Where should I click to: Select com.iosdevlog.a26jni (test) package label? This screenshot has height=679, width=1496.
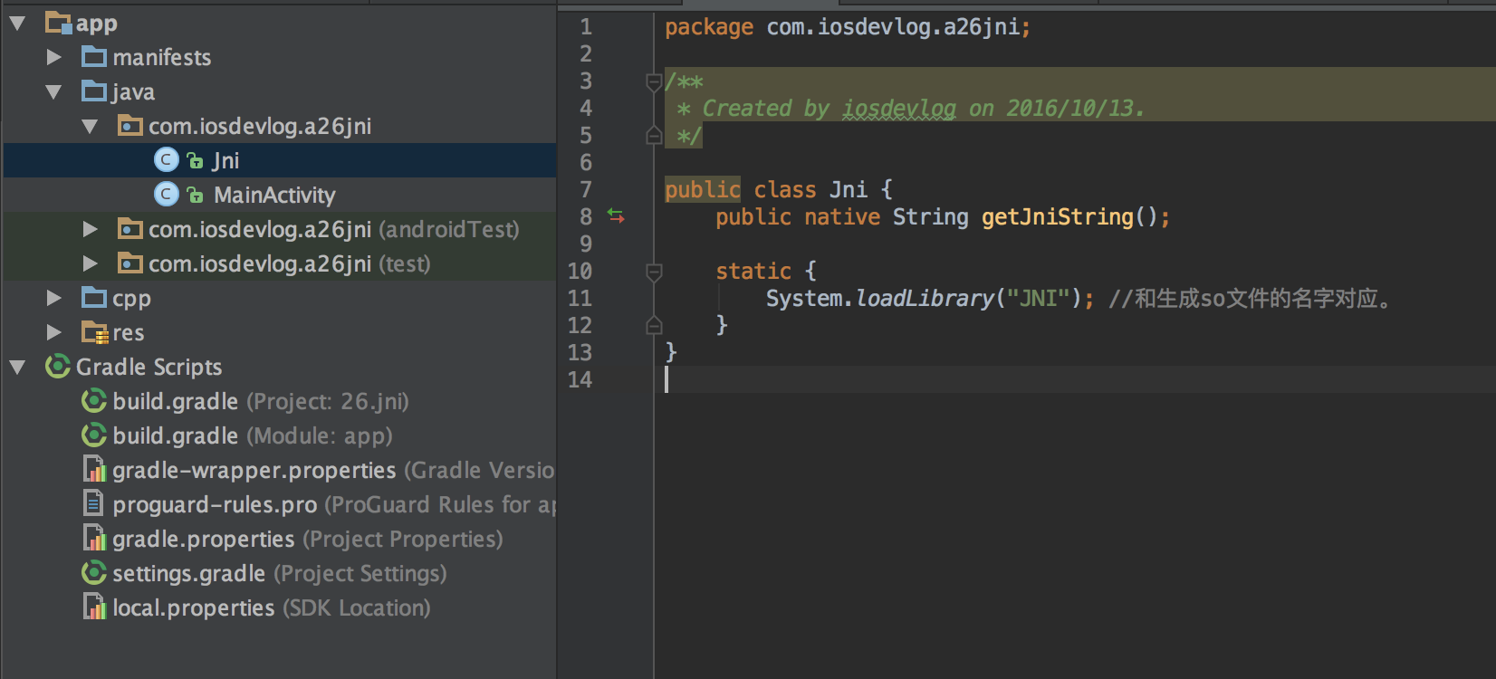click(x=290, y=264)
